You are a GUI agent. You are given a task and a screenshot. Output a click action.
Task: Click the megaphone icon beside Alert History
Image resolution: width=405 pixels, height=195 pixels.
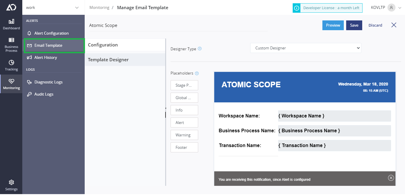[x=29, y=57]
